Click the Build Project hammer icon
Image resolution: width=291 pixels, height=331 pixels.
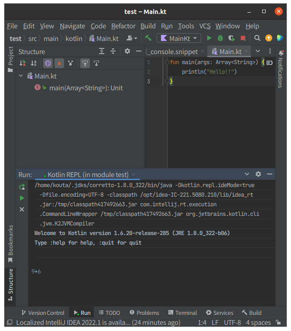[148, 38]
